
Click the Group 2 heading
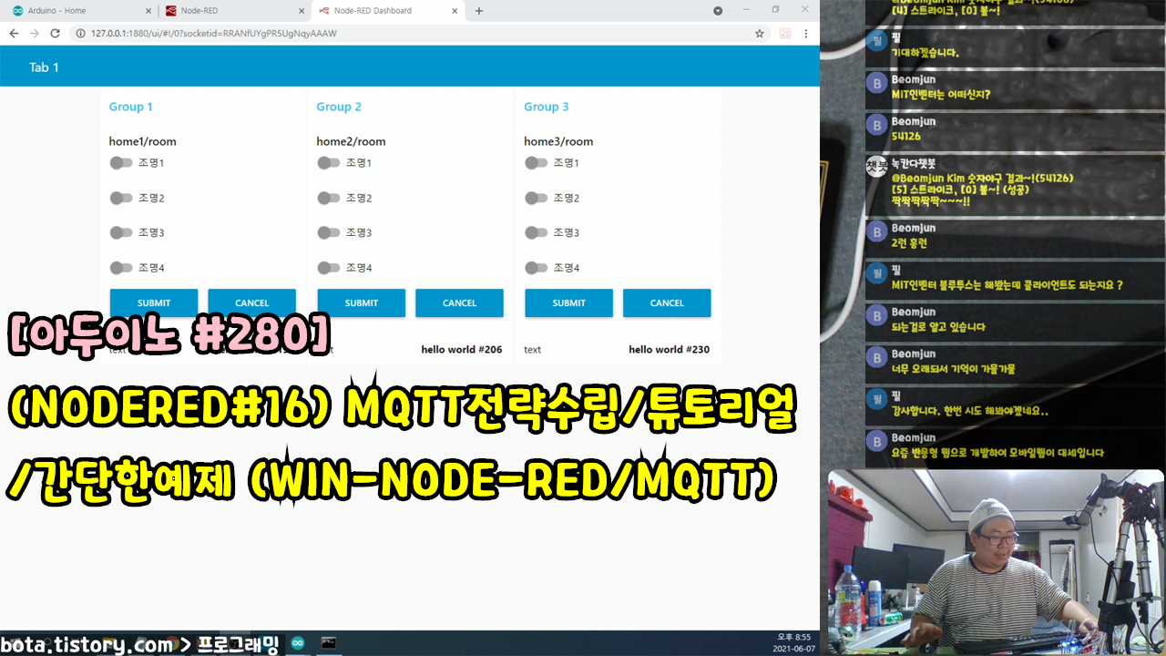[338, 107]
